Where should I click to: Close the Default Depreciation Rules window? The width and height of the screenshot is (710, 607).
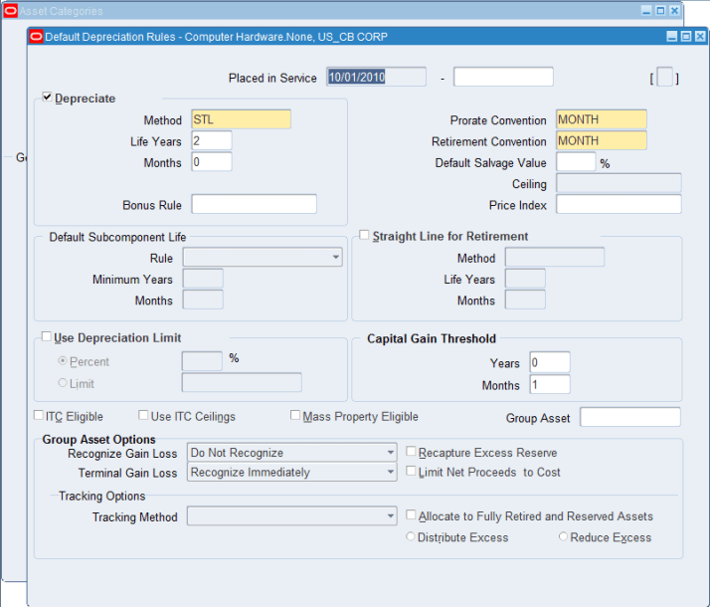pos(699,37)
